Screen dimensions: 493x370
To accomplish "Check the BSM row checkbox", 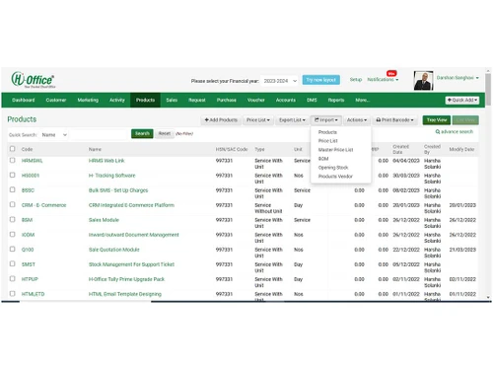I will click(x=13, y=219).
